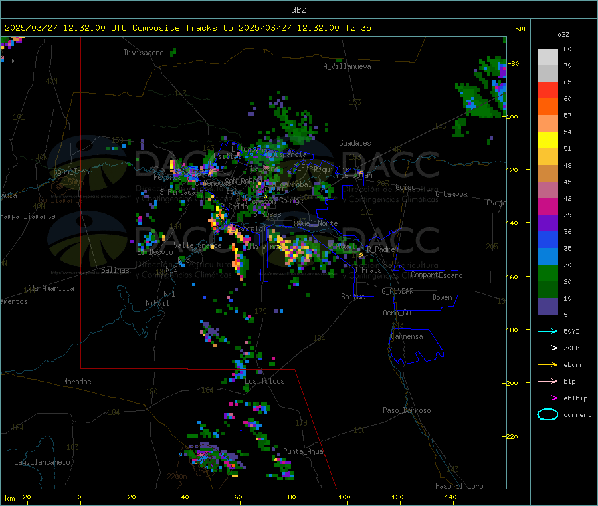
Task: Click the cyan ellipse 'current' legend icon
Action: [x=548, y=414]
